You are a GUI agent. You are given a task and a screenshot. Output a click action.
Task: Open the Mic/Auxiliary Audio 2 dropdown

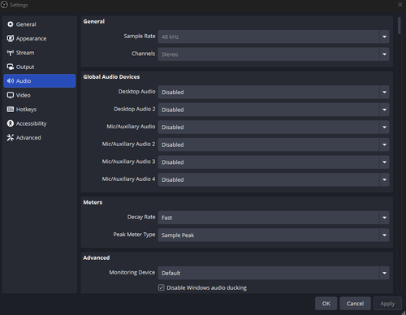(x=274, y=145)
